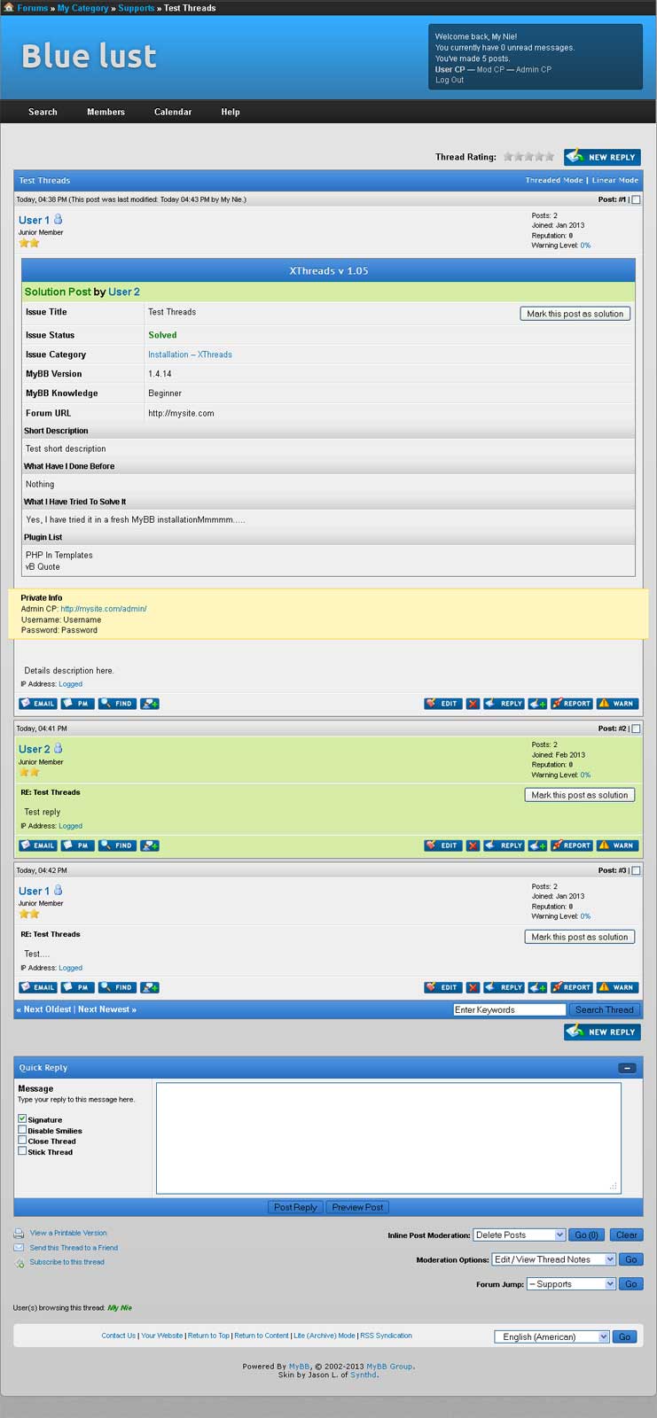Click the first Mark this post as solution button
Image resolution: width=657 pixels, height=1418 pixels.
[x=575, y=314]
